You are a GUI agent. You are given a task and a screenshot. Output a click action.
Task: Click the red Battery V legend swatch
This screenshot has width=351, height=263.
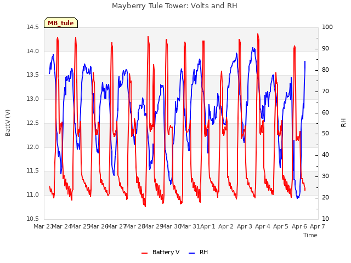145,253
